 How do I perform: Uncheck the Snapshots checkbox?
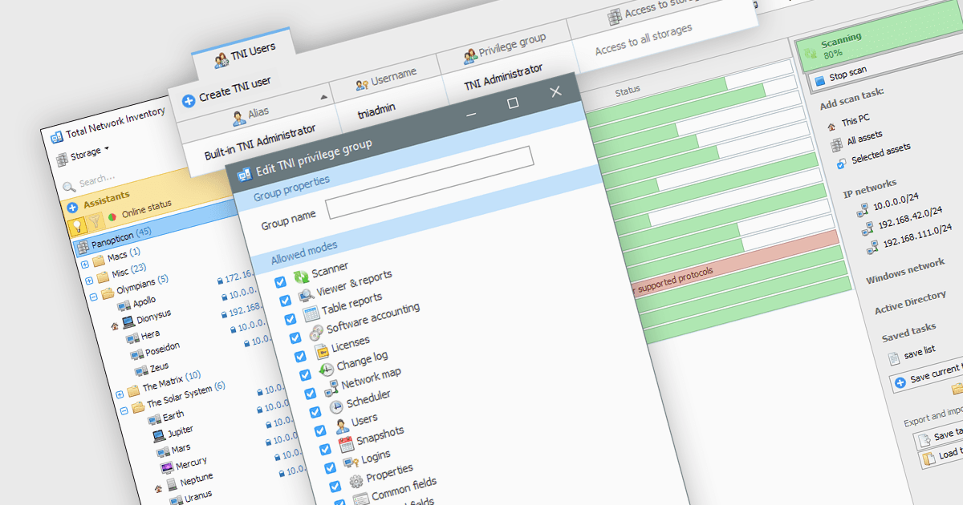point(324,450)
